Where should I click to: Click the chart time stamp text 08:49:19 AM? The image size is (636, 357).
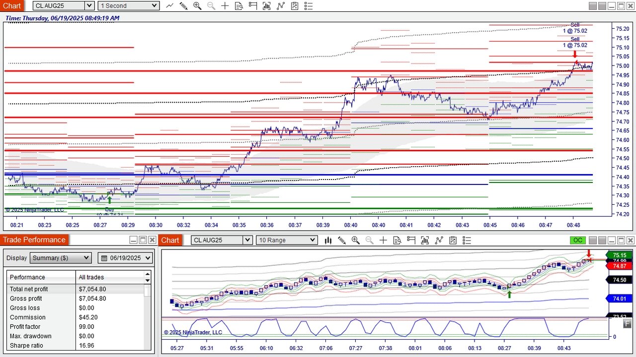(101, 18)
